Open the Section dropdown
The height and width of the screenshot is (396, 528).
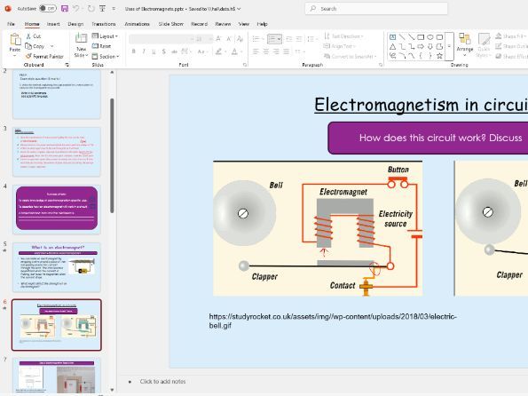106,56
